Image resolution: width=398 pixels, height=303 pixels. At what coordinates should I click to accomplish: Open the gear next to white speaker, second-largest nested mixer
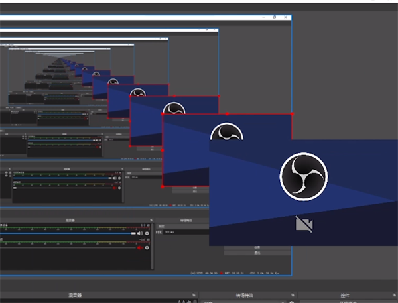(x=119, y=178)
